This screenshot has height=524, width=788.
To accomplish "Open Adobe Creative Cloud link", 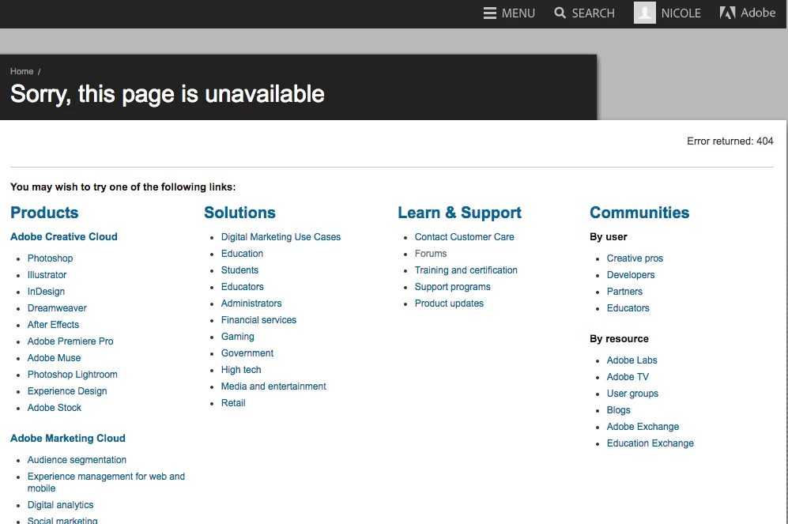I will tap(64, 236).
